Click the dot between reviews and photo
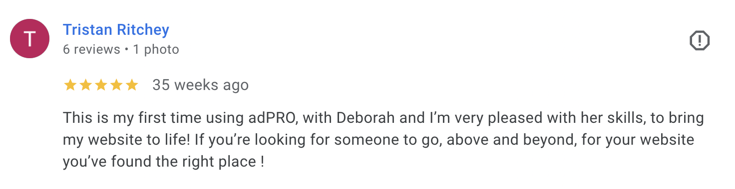Screen dimensions: 735x189 pos(127,50)
